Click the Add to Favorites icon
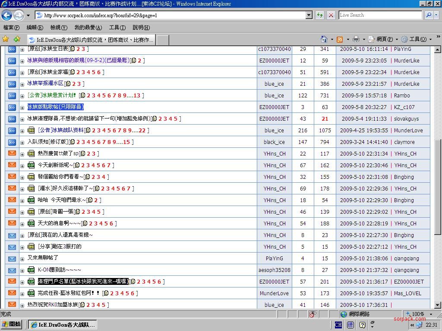 17,39
